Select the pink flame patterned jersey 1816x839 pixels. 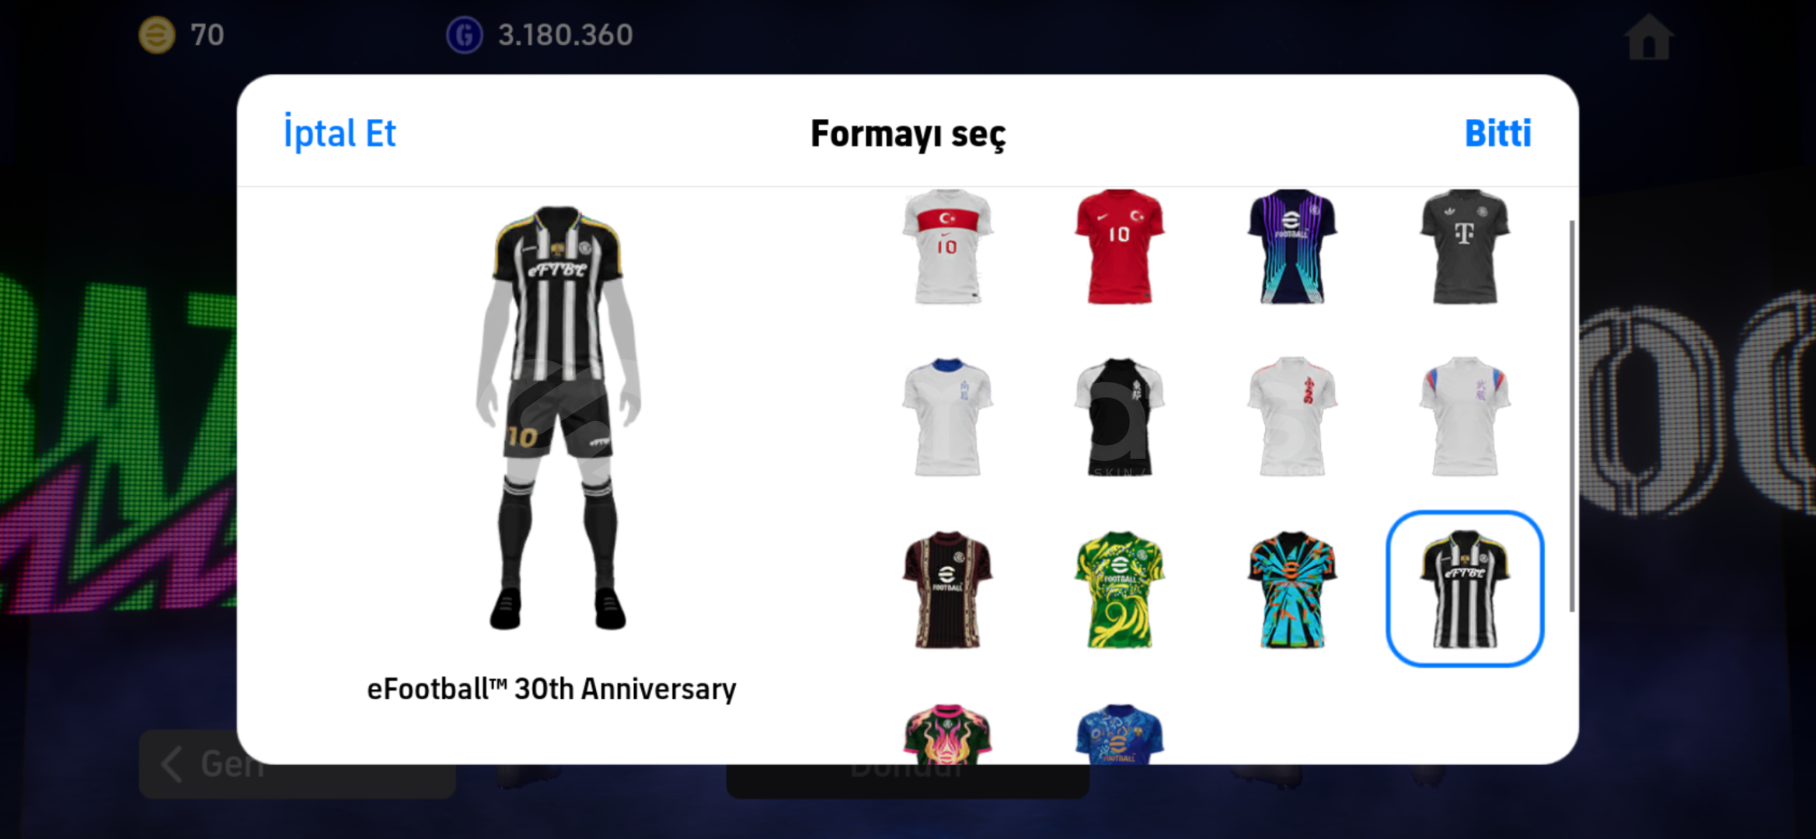(x=946, y=733)
